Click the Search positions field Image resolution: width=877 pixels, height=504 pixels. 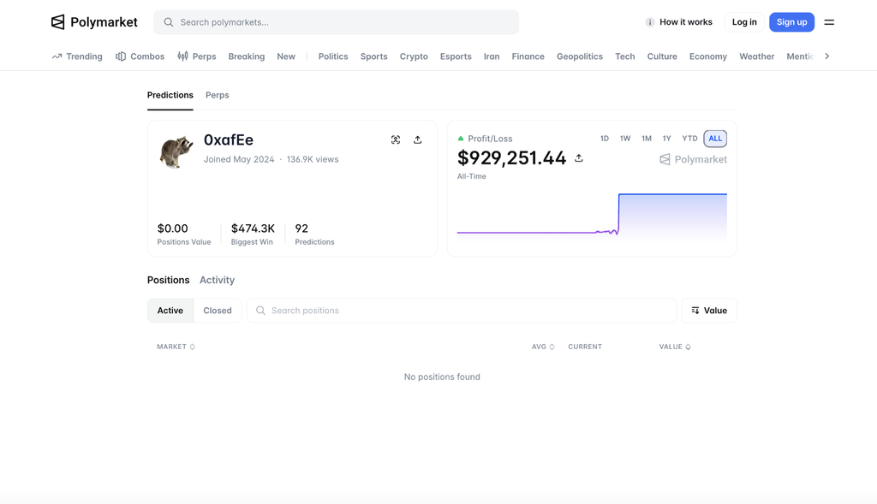point(462,311)
